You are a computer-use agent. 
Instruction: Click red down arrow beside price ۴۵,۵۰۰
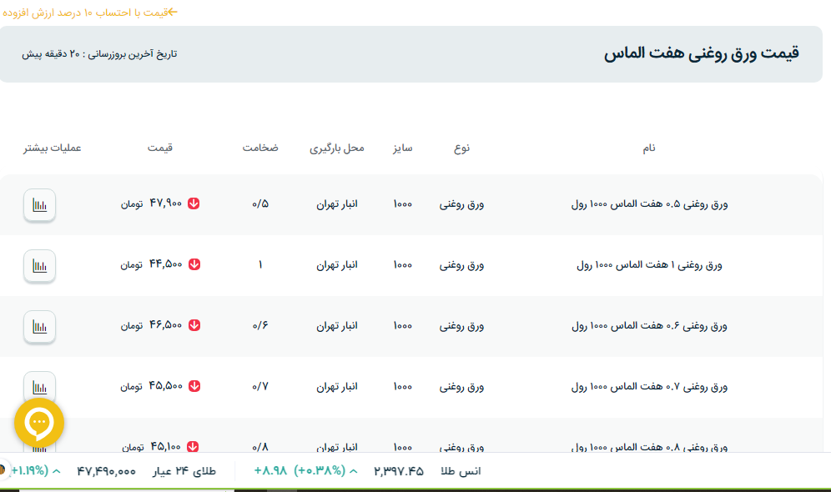[194, 386]
